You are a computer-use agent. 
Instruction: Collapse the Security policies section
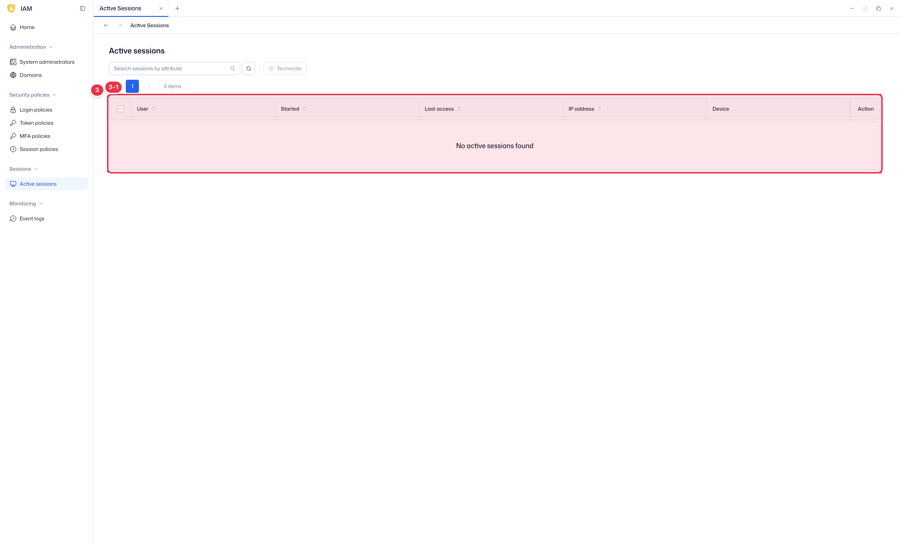(x=33, y=95)
